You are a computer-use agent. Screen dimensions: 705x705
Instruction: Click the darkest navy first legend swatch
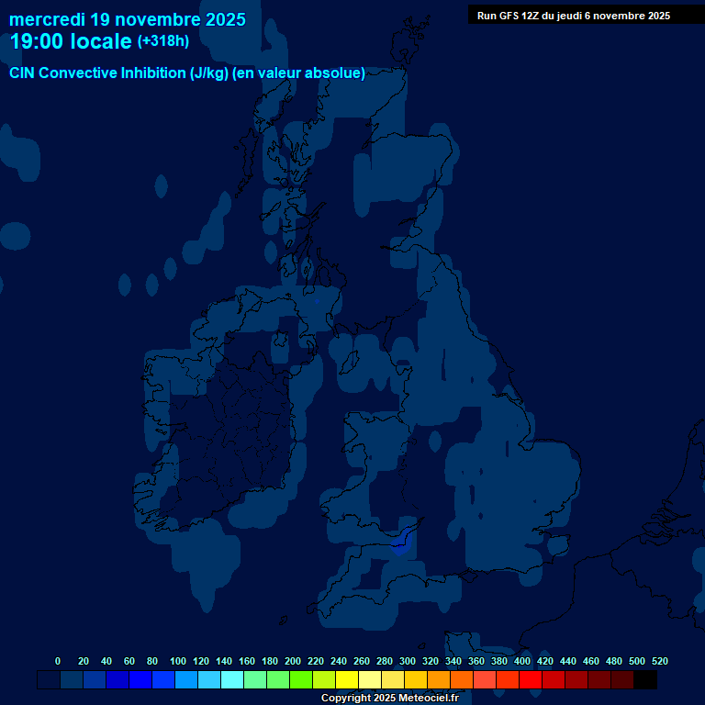(x=49, y=680)
